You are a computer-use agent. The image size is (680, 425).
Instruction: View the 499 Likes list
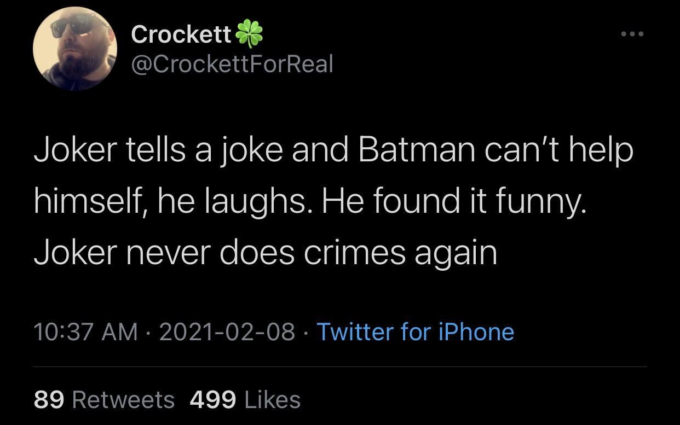244,400
